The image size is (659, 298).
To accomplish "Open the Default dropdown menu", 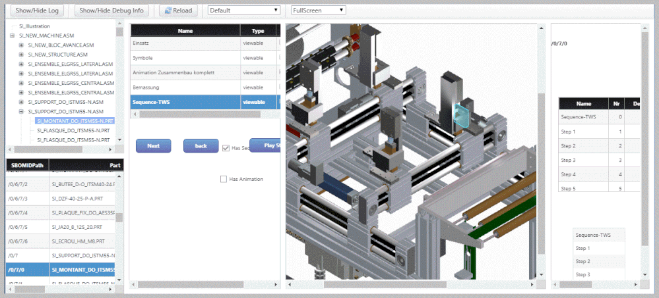I will [243, 11].
